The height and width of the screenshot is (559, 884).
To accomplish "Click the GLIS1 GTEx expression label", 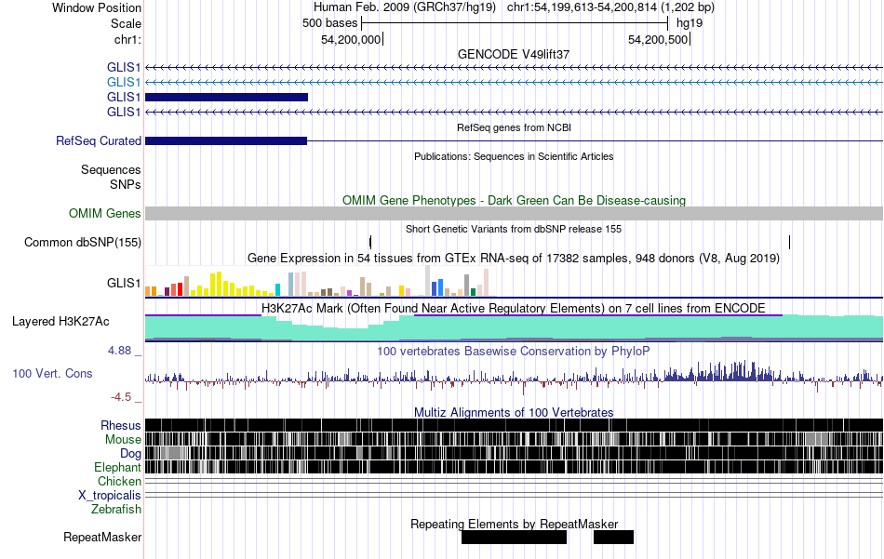I will click(124, 283).
